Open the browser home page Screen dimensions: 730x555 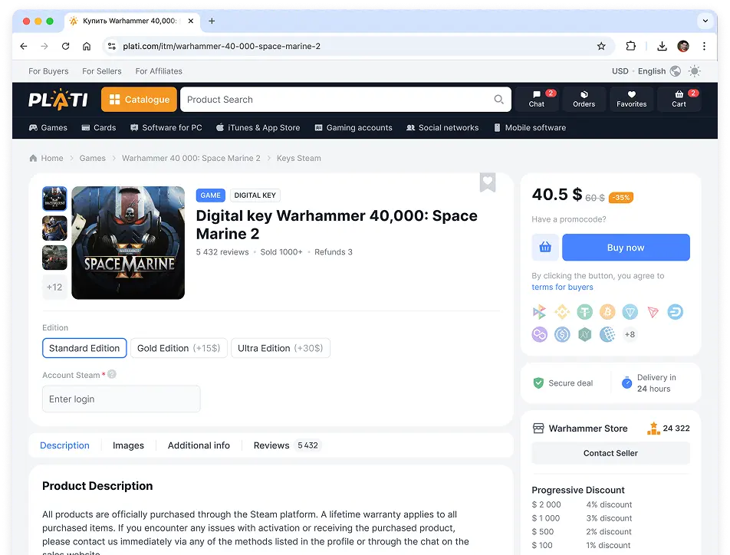click(x=87, y=46)
